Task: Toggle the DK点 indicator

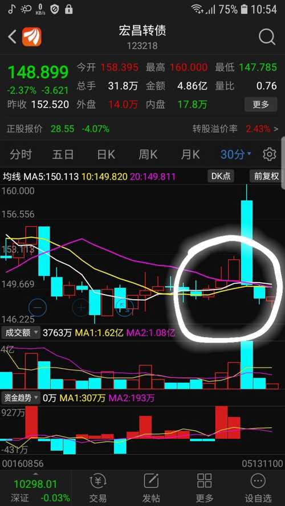Action: coord(221,176)
